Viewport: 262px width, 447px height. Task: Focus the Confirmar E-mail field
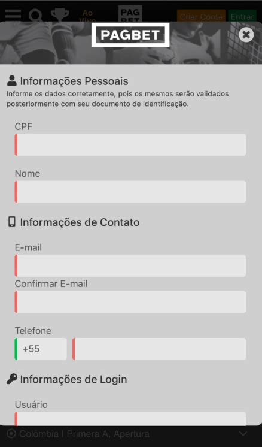(130, 302)
